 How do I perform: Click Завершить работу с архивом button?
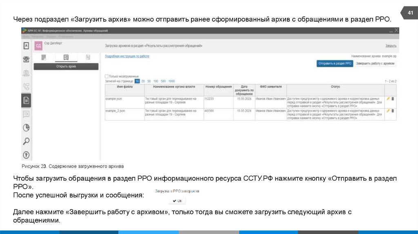(x=375, y=64)
